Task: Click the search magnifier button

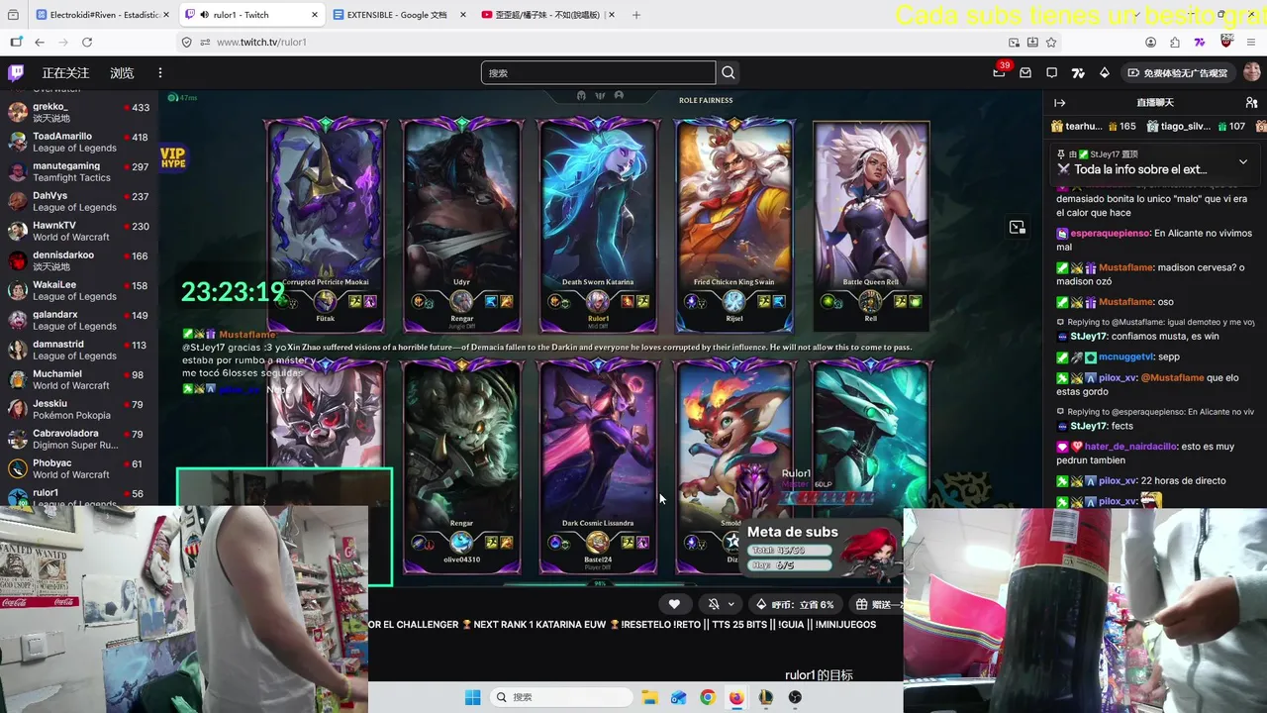Action: [x=729, y=72]
